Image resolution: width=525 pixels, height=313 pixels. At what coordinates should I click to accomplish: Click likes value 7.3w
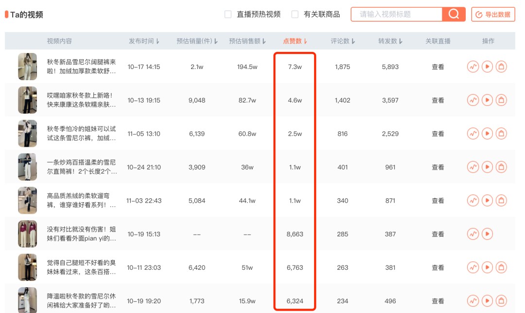click(295, 67)
